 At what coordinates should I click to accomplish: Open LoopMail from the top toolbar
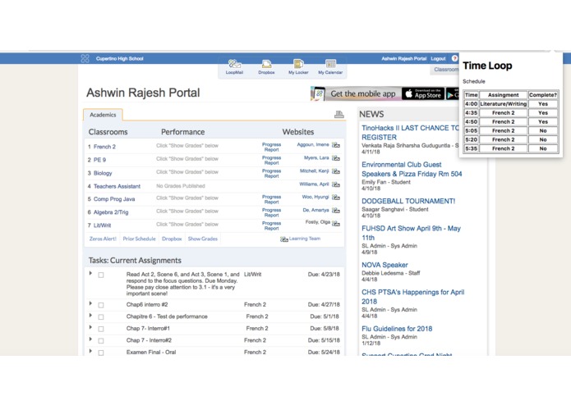234,67
